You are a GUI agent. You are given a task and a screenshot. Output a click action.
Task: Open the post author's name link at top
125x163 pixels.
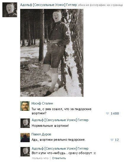pyautogui.click(x=49, y=5)
